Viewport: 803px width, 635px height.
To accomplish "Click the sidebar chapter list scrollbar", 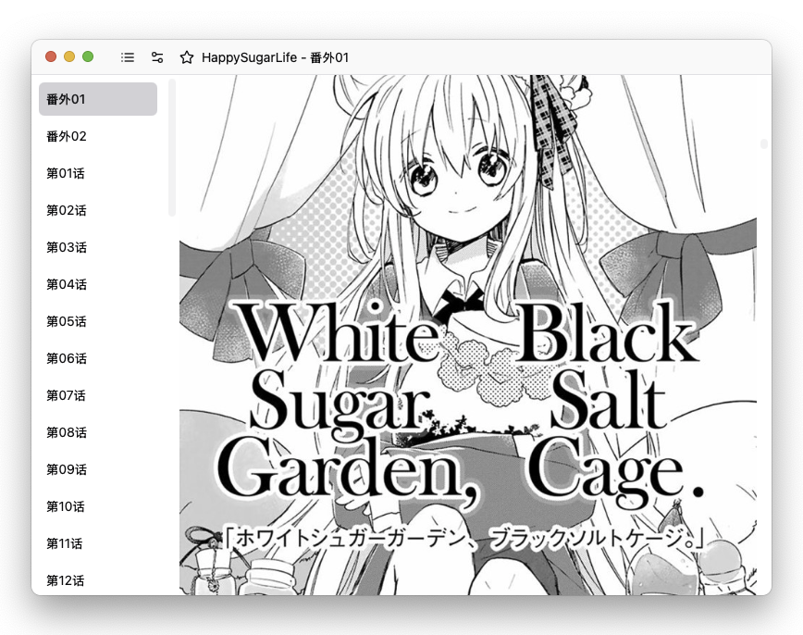I will (x=172, y=147).
